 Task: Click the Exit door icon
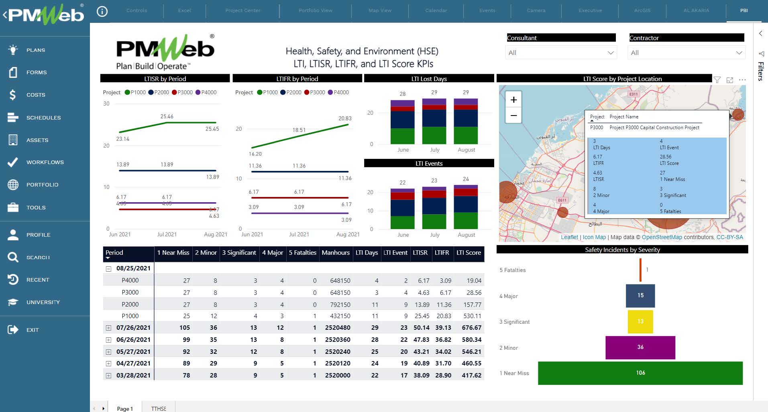tap(13, 330)
